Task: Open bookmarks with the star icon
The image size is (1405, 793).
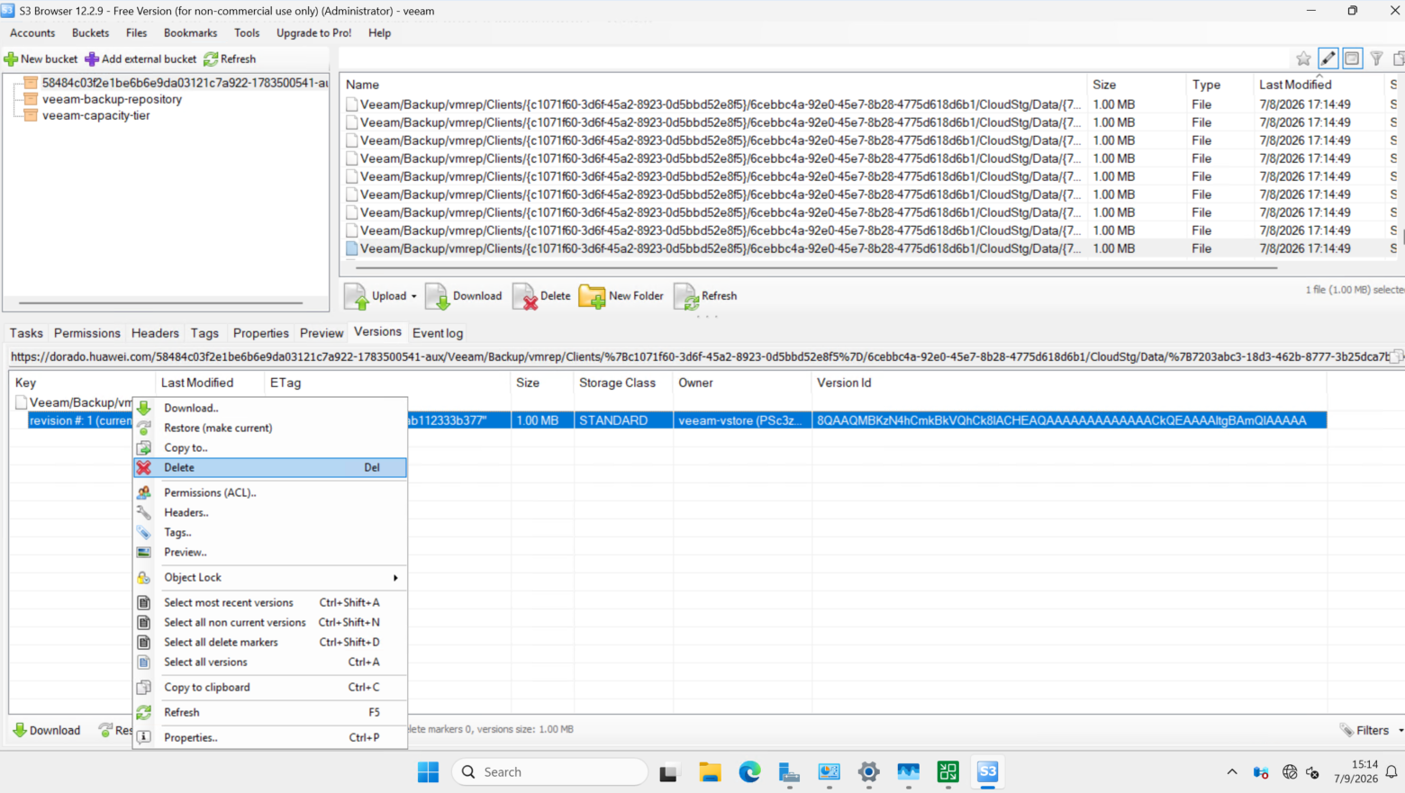Action: pos(1303,59)
